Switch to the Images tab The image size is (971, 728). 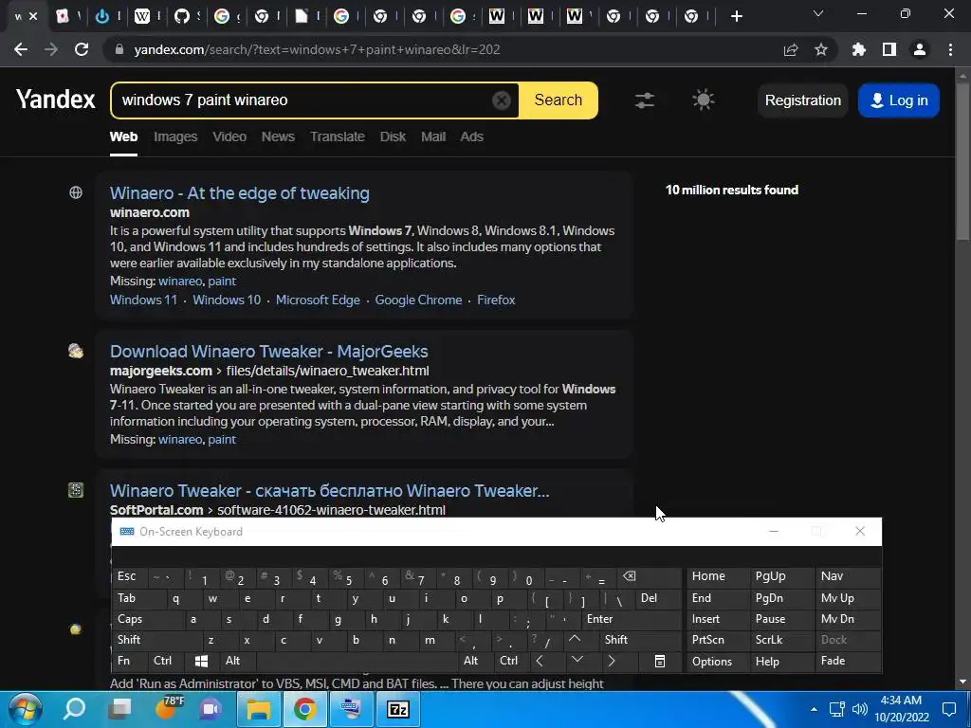click(175, 136)
